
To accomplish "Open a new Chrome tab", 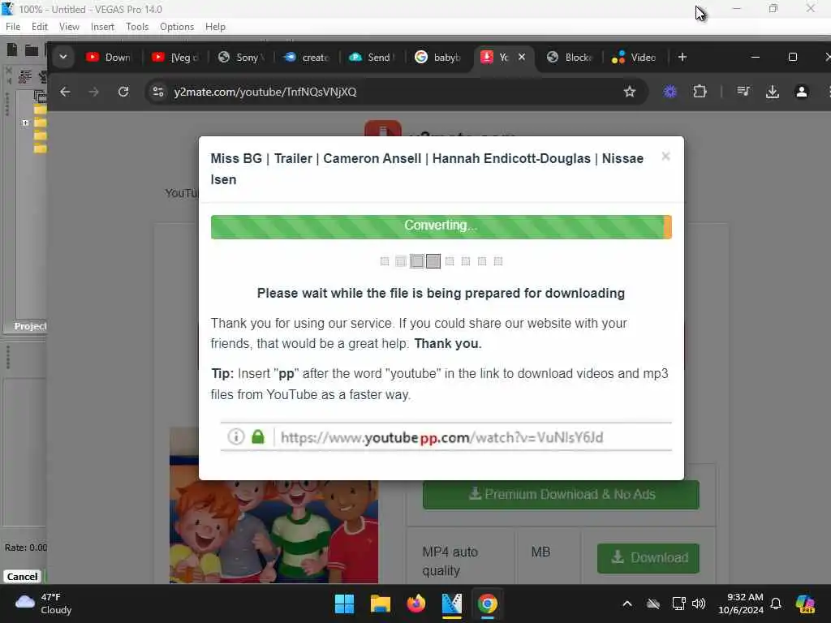I will [682, 57].
